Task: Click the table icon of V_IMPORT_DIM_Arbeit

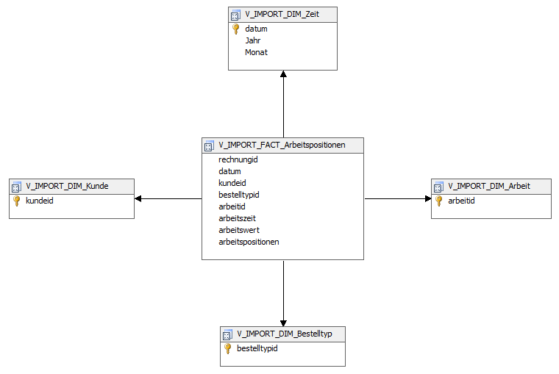Action: [438, 187]
